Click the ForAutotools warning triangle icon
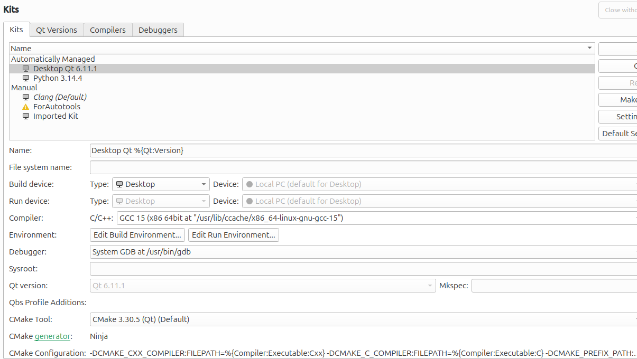 coord(26,107)
